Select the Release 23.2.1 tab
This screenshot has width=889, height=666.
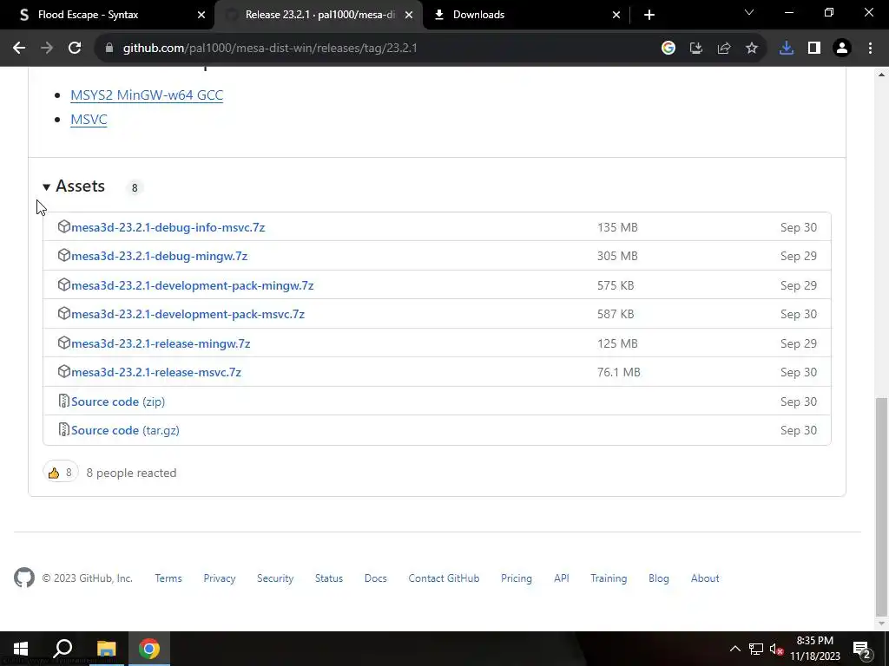point(319,15)
